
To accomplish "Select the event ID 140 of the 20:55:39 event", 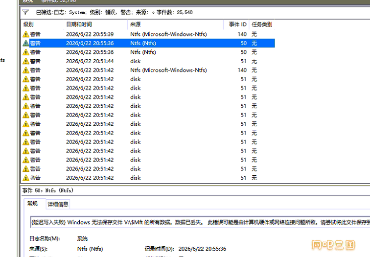I will (242, 34).
